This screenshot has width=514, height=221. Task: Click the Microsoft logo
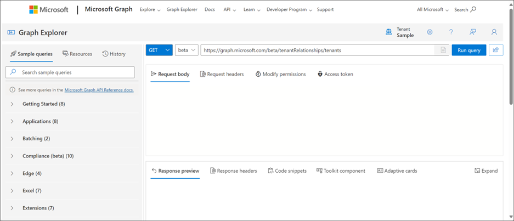pyautogui.click(x=48, y=9)
